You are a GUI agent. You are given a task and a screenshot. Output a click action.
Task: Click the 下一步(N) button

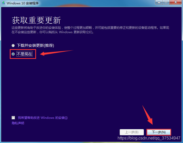[159, 132]
